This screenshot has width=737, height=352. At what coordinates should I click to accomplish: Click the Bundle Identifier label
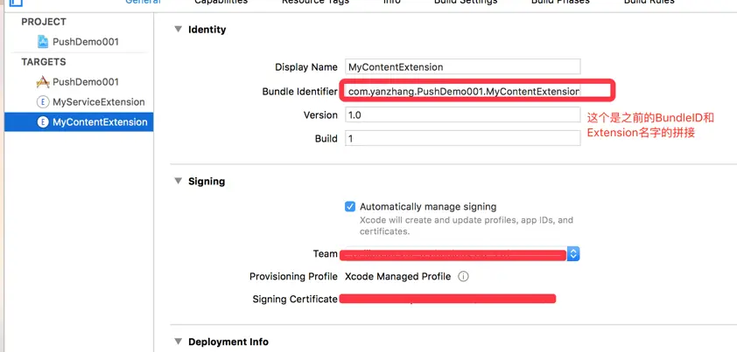(299, 92)
